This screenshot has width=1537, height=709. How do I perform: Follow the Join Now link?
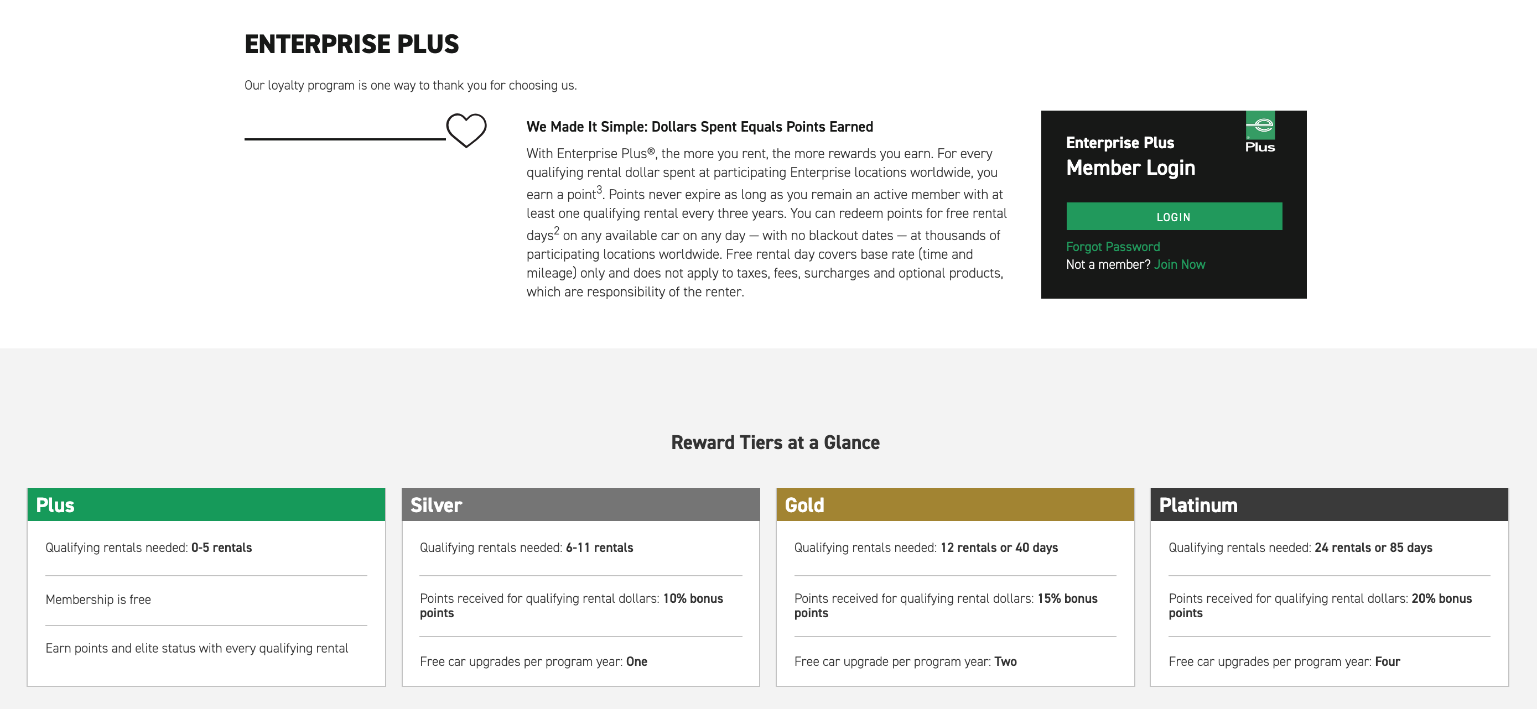pyautogui.click(x=1179, y=264)
